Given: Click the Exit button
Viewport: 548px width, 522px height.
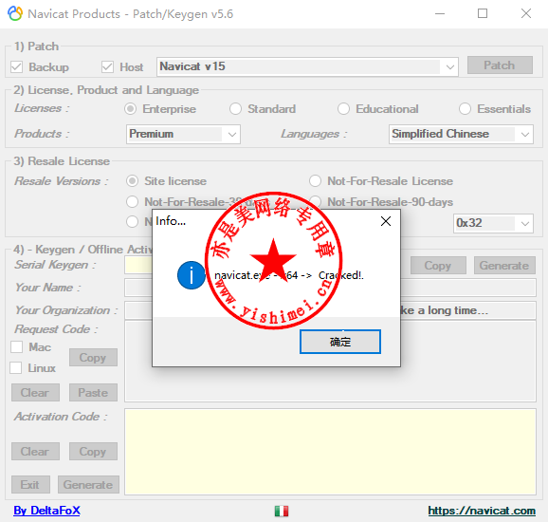Looking at the screenshot, I should [30, 485].
